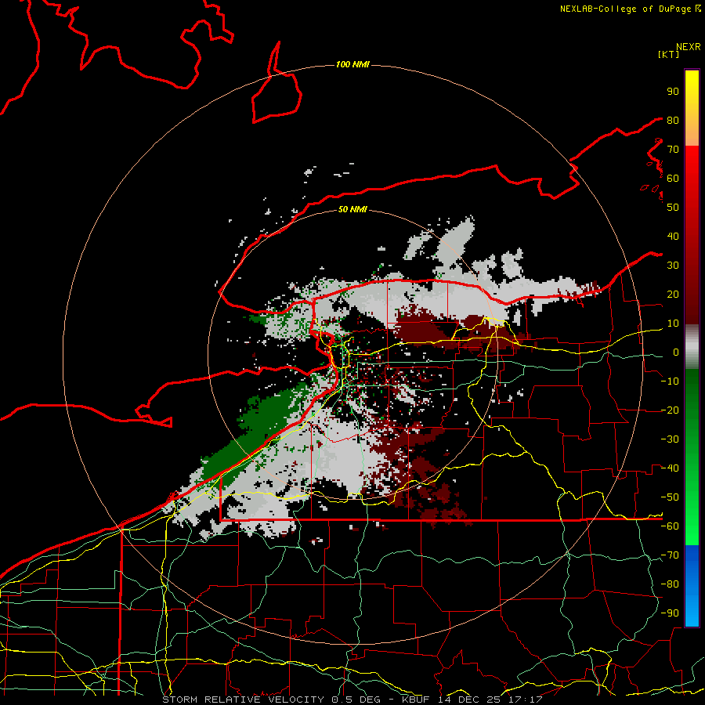Viewport: 705px width, 705px height.
Task: Click the [KT] units label
Action: tap(669, 54)
